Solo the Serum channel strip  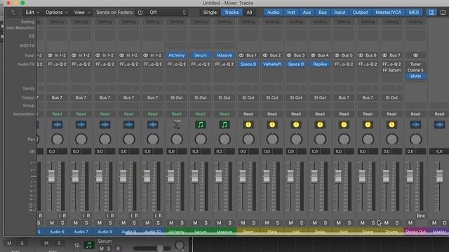coord(206,223)
